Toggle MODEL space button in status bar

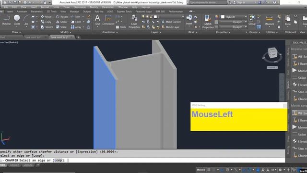point(201,170)
